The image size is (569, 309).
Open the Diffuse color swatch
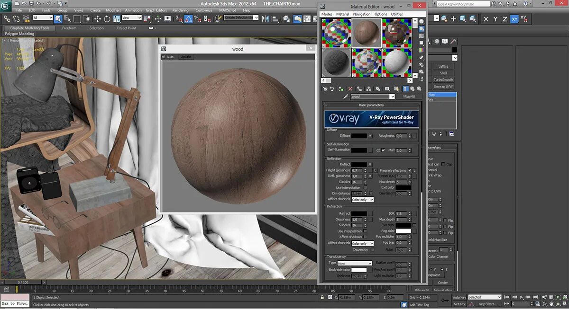point(359,136)
